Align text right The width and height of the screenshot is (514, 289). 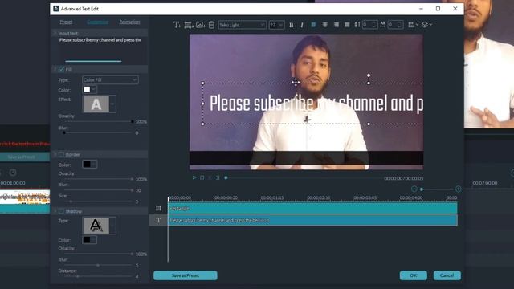point(336,25)
